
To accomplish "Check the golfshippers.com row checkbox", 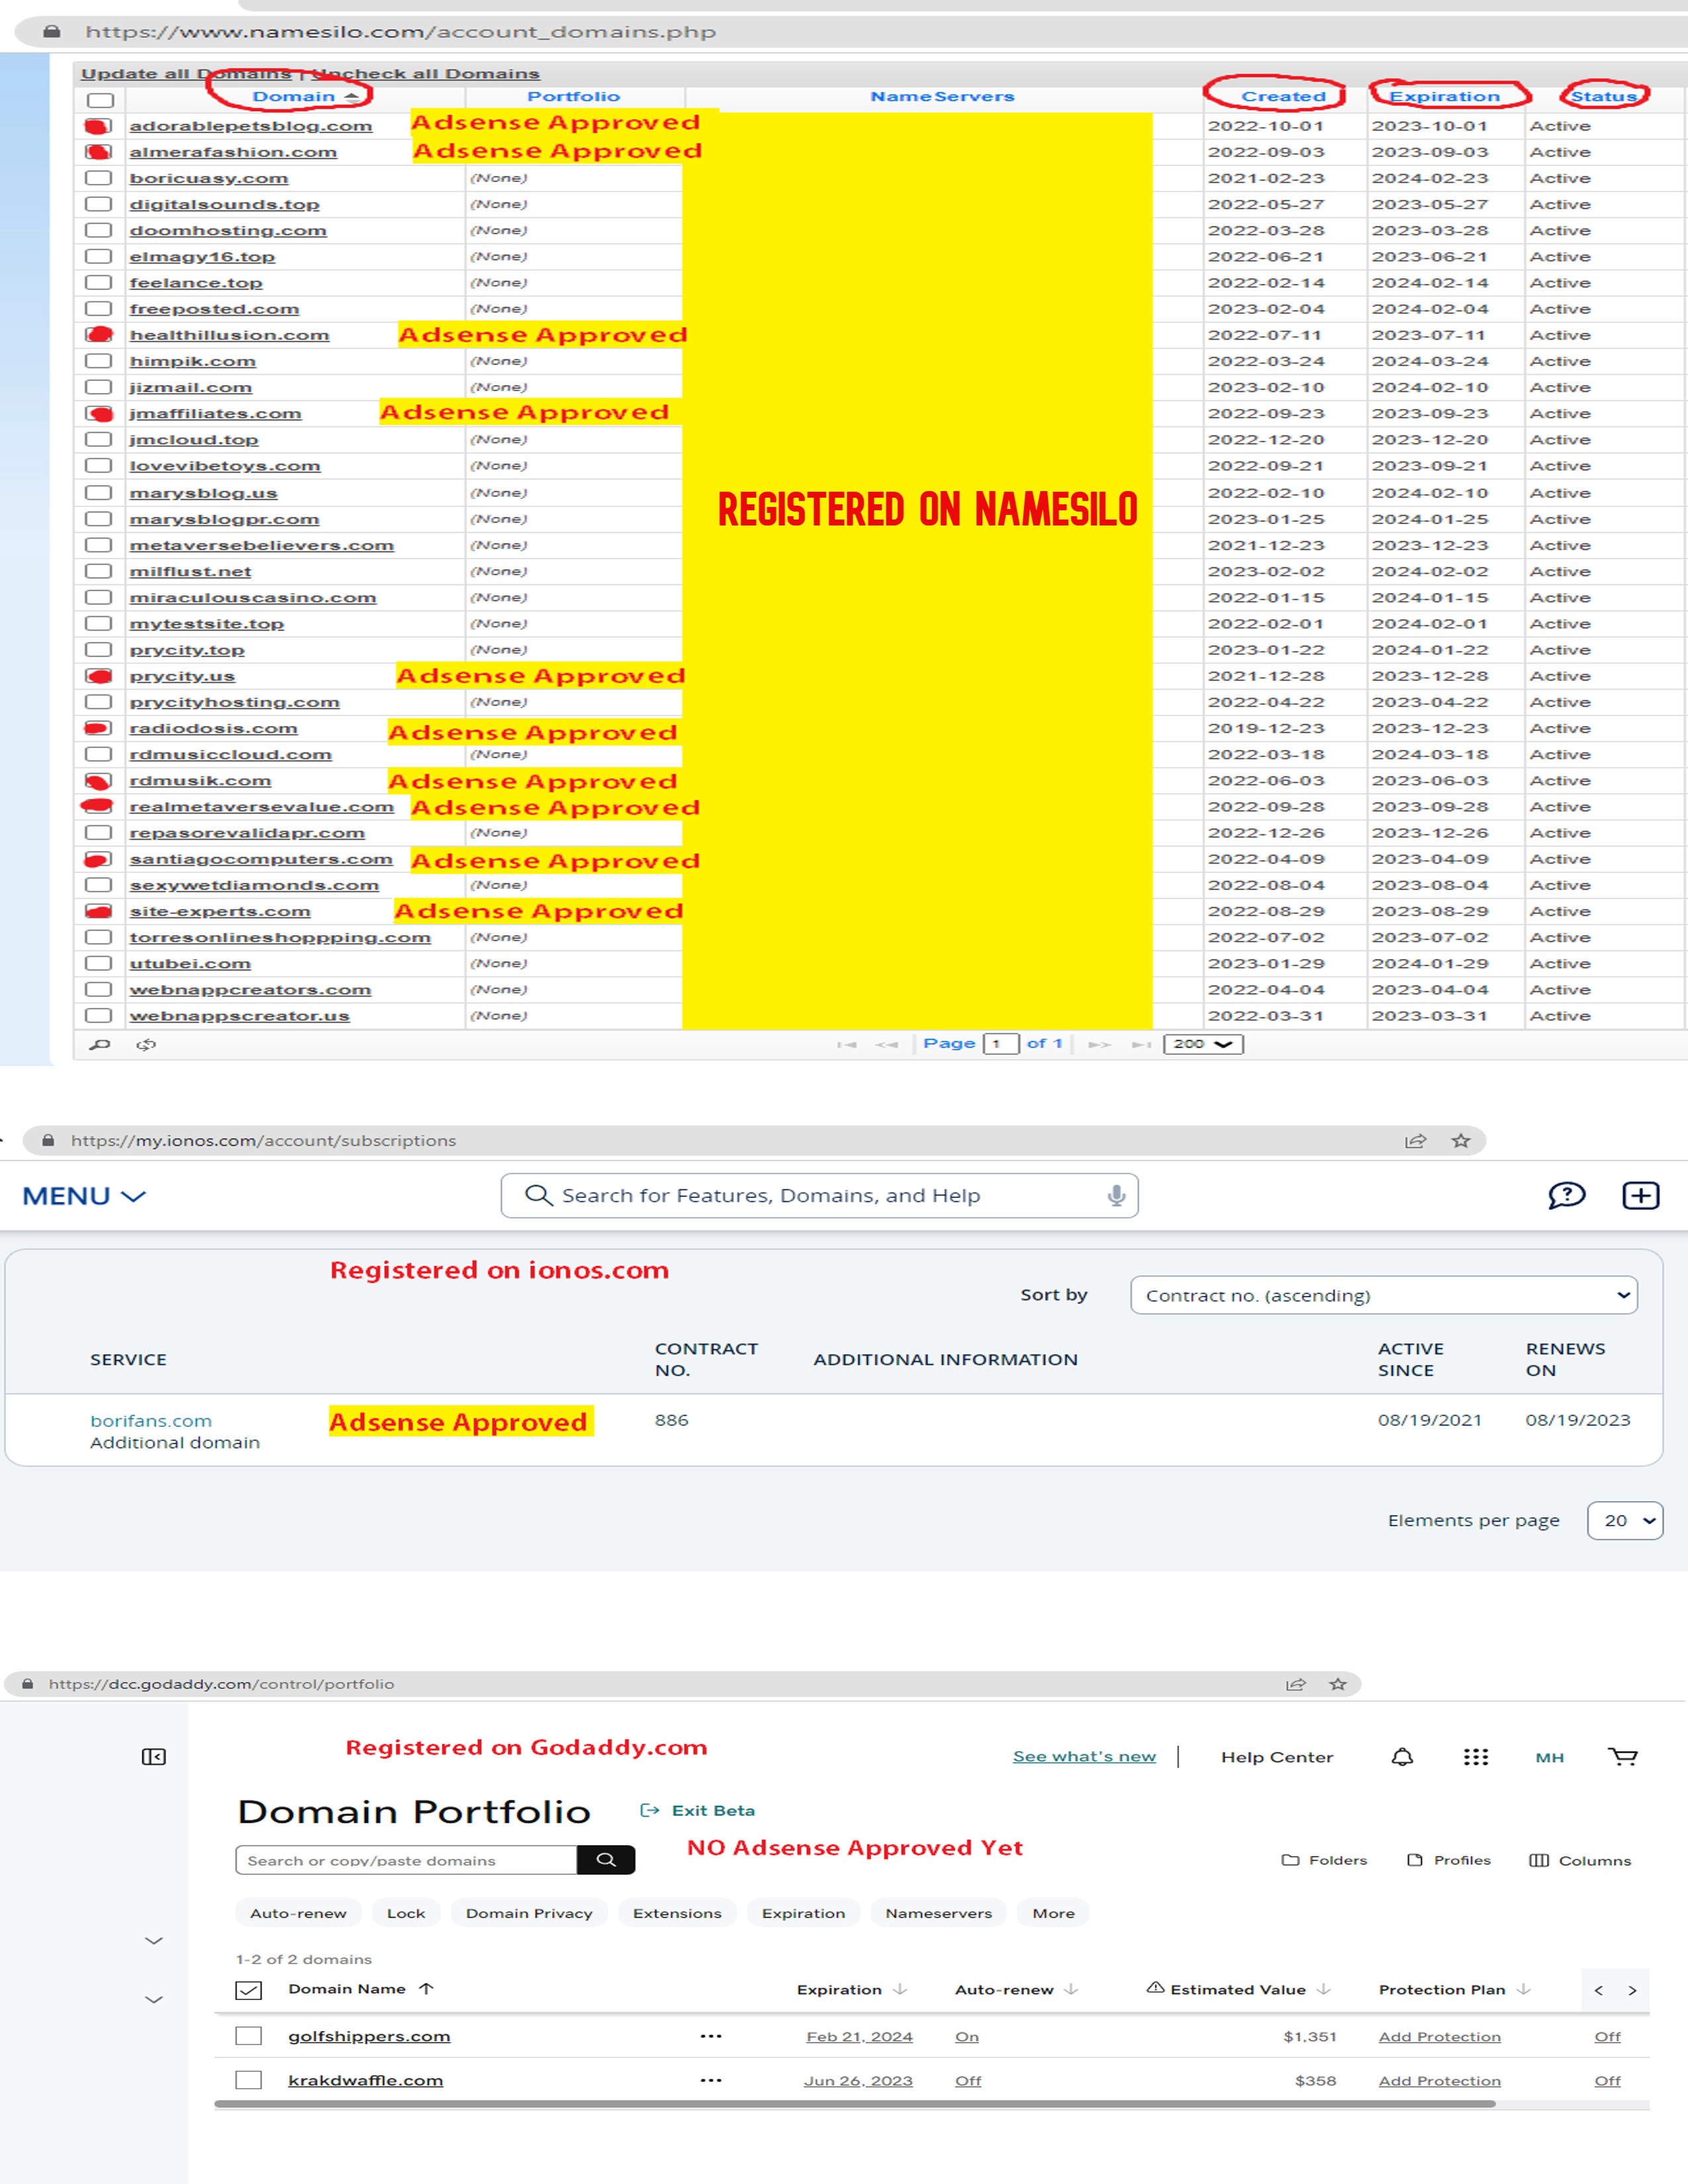I will pyautogui.click(x=248, y=2036).
